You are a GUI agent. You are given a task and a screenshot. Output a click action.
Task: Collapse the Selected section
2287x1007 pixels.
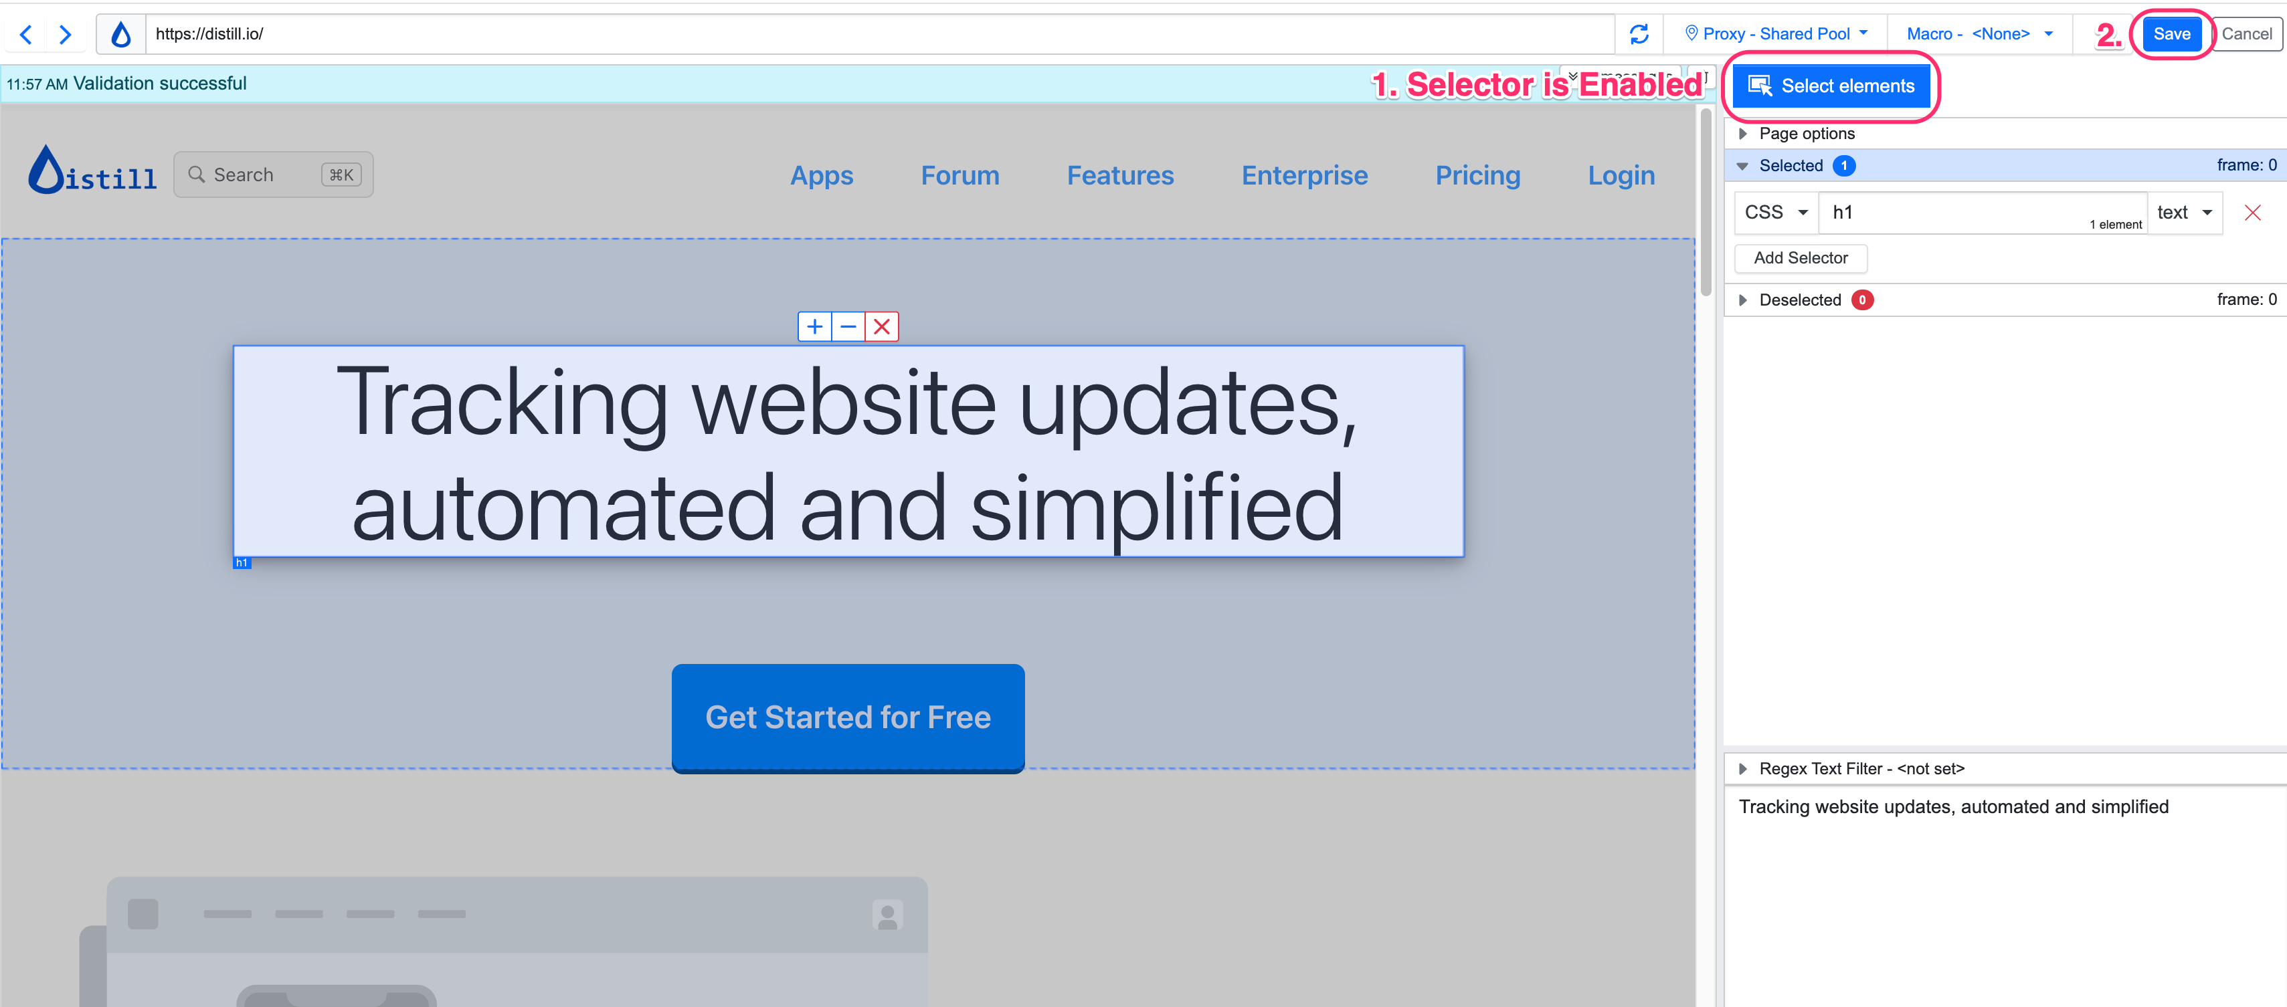[x=2005, y=165]
